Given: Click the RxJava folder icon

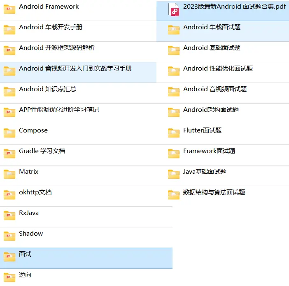Looking at the screenshot, I should 9,215.
